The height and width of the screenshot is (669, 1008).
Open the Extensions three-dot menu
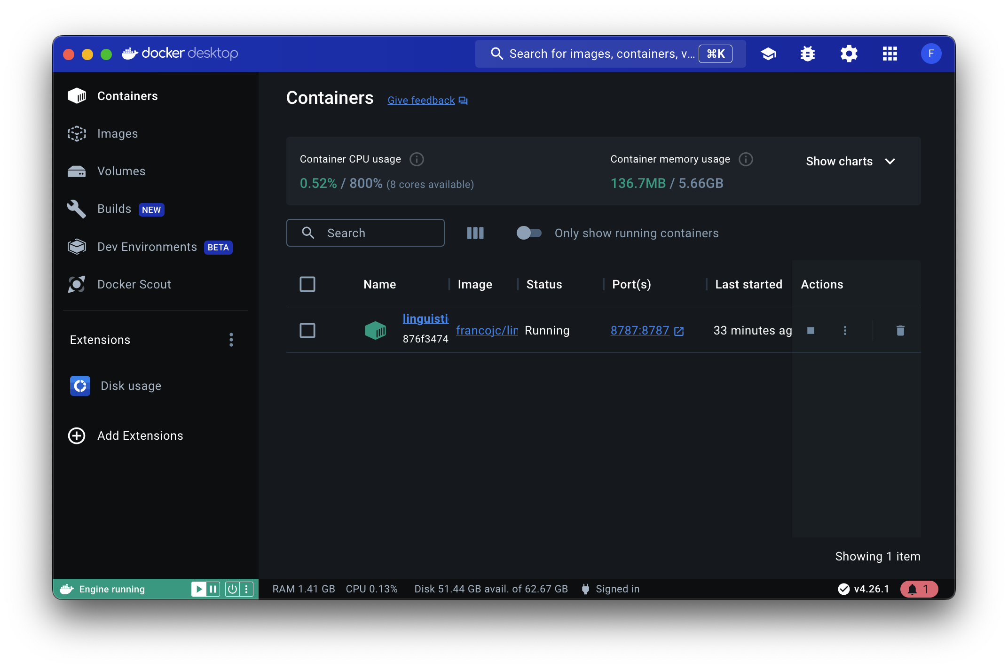[231, 340]
